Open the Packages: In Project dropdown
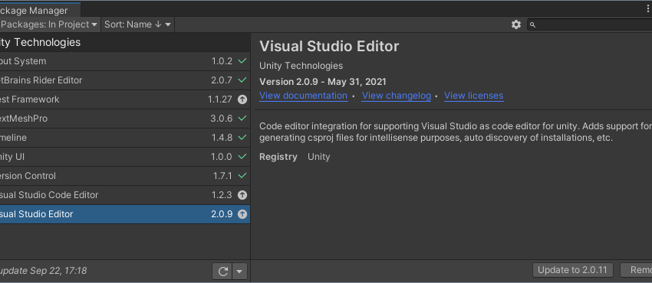 pos(49,24)
